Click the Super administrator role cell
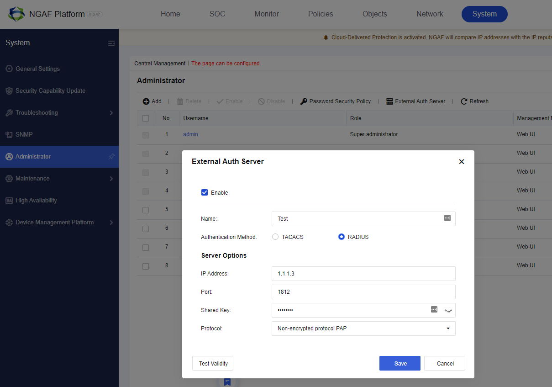Screen dimensions: 552x387 374,134
